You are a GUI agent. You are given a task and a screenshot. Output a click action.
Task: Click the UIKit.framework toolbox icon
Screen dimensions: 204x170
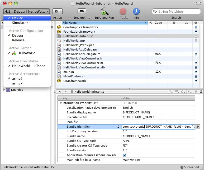59,81
